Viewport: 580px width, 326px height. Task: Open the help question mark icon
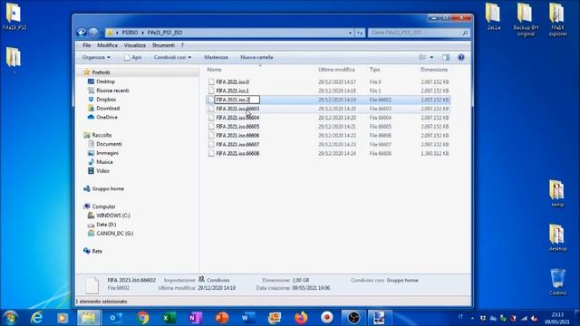[x=461, y=57]
